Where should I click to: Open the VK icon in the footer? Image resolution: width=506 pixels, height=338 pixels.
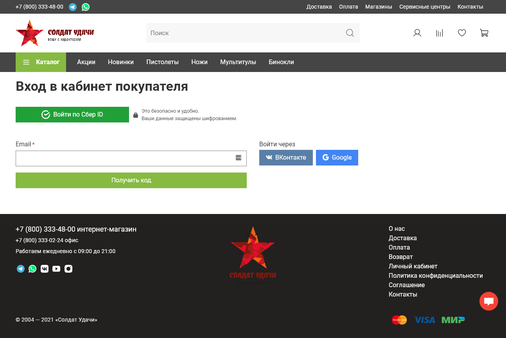point(44,269)
